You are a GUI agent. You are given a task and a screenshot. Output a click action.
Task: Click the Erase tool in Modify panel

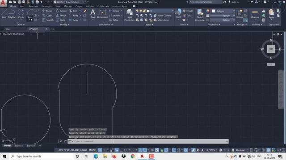(85, 11)
